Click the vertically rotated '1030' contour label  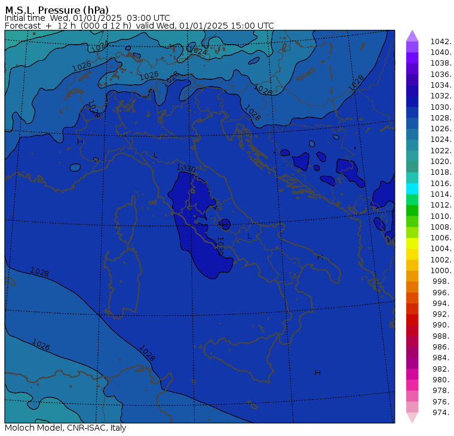pyautogui.click(x=220, y=246)
